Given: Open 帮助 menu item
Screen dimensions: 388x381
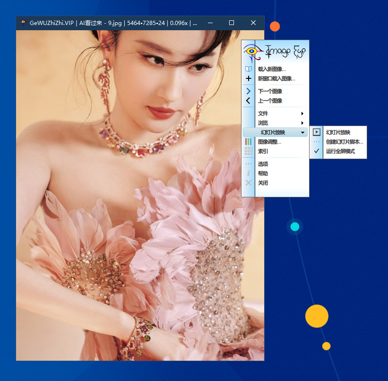Looking at the screenshot, I should pos(263,173).
